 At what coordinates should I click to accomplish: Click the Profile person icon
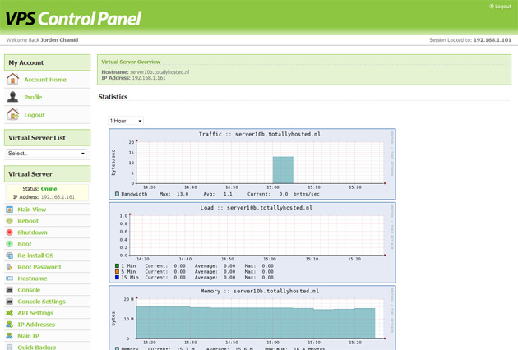click(x=12, y=97)
